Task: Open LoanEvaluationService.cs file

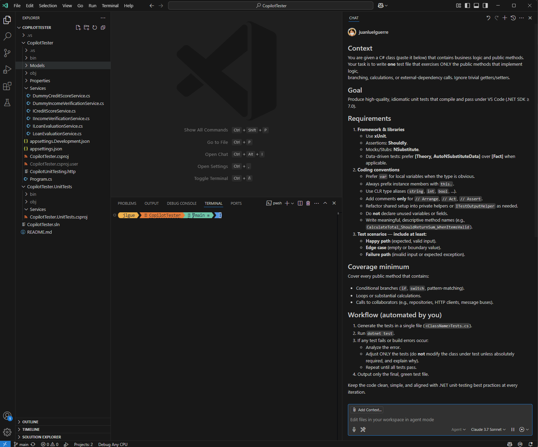Action: coord(57,134)
